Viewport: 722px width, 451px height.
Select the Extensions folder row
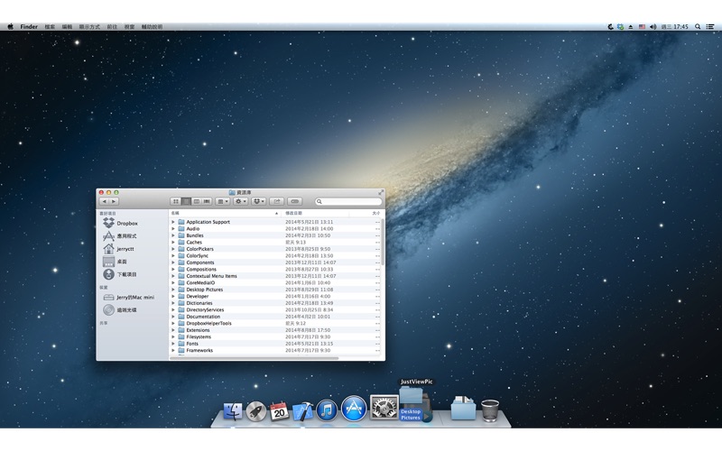(x=275, y=330)
